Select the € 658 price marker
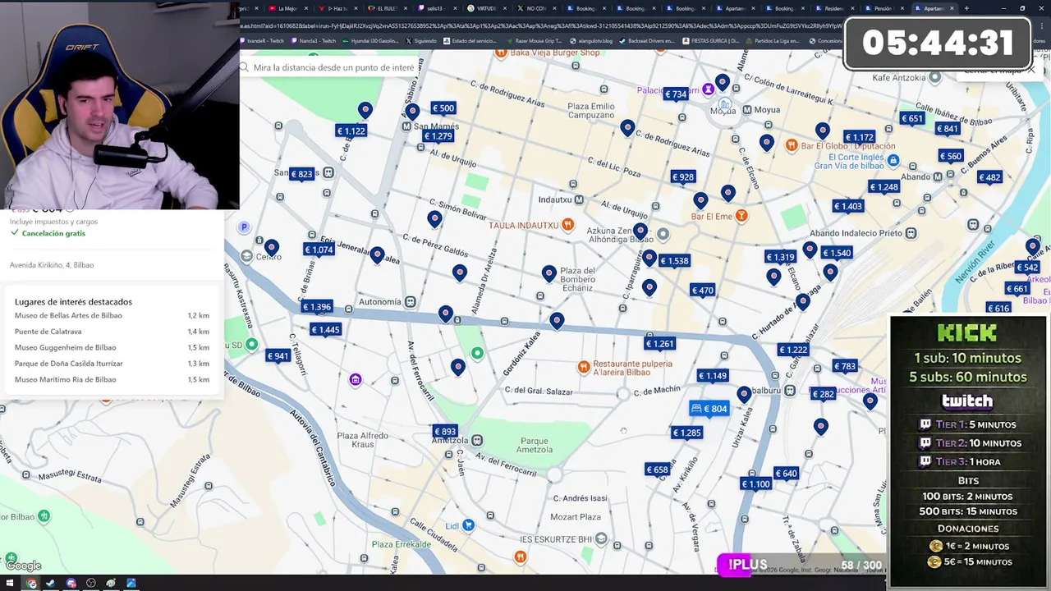The width and height of the screenshot is (1051, 591). tap(657, 470)
